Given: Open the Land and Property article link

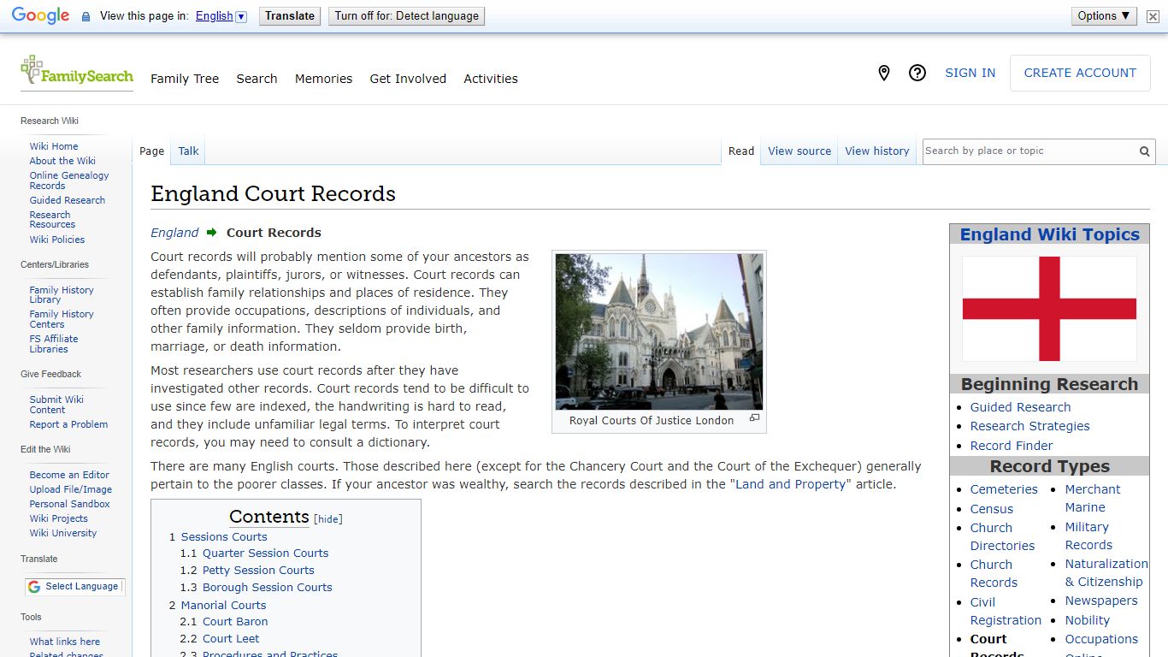Looking at the screenshot, I should pyautogui.click(x=791, y=484).
